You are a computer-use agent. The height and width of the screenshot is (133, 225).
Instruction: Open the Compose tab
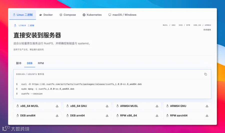(67, 15)
